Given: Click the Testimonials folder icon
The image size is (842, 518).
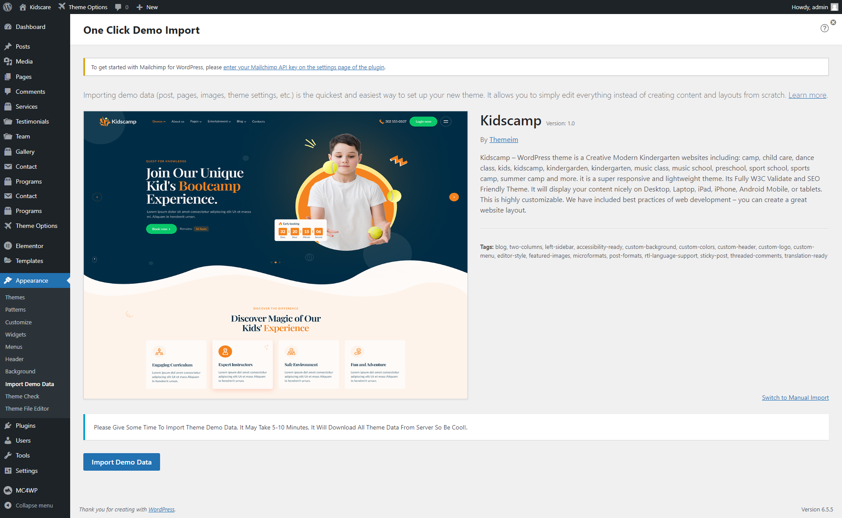Looking at the screenshot, I should (8, 121).
